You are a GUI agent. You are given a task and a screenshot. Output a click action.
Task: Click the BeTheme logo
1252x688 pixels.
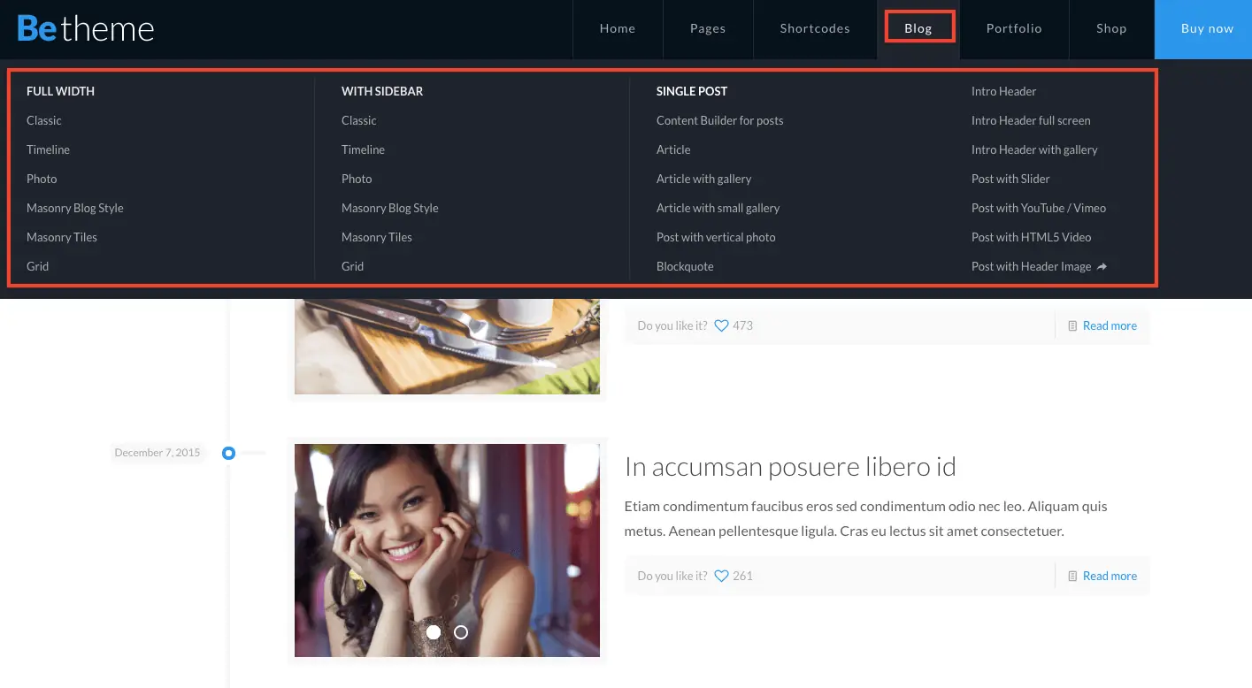point(86,29)
